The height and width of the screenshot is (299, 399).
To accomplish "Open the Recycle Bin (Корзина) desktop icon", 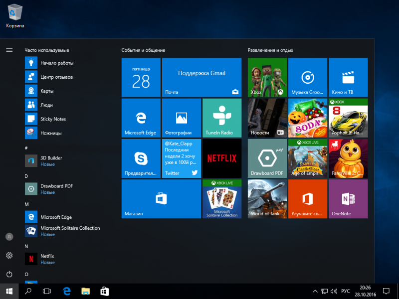I will pyautogui.click(x=15, y=16).
